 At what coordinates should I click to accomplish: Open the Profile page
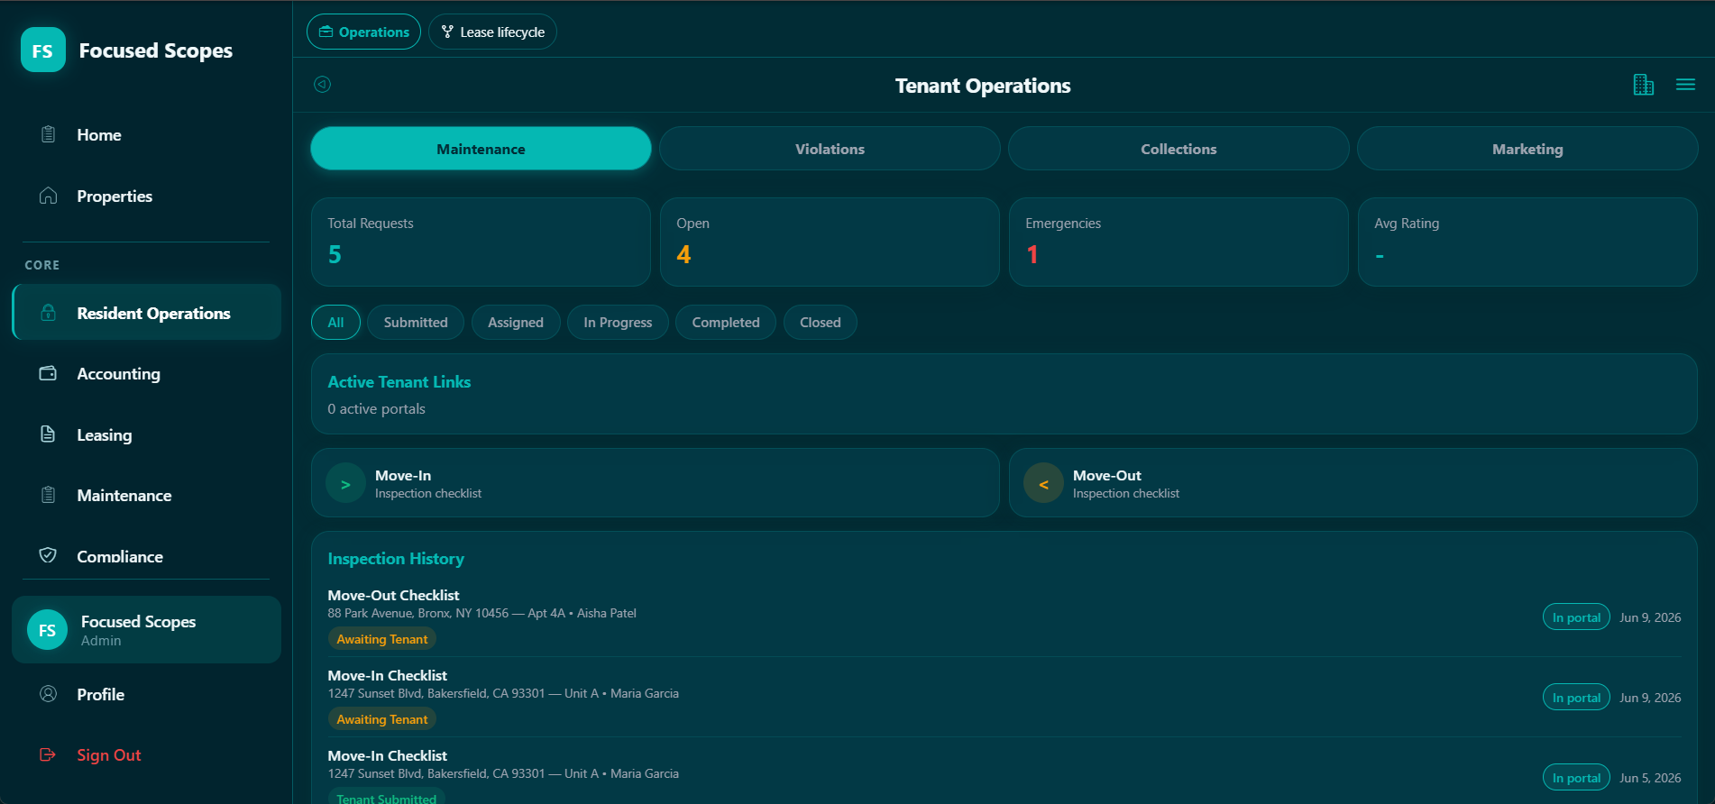[147, 694]
